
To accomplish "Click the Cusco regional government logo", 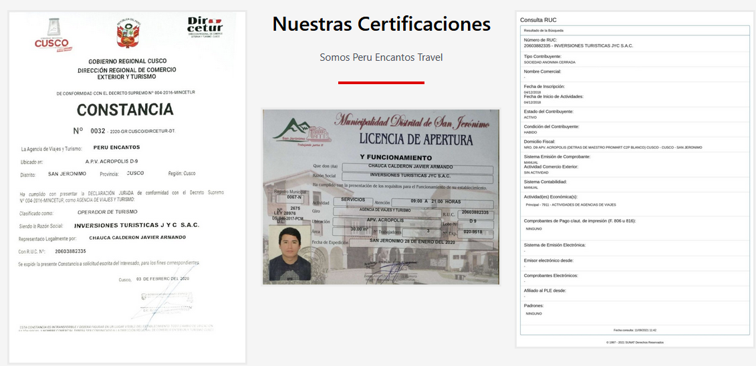I will [x=51, y=35].
